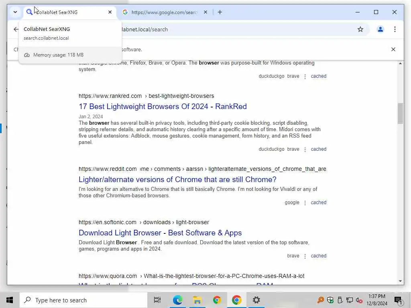Go back to the previous page
The width and height of the screenshot is (411, 308).
(x=16, y=29)
